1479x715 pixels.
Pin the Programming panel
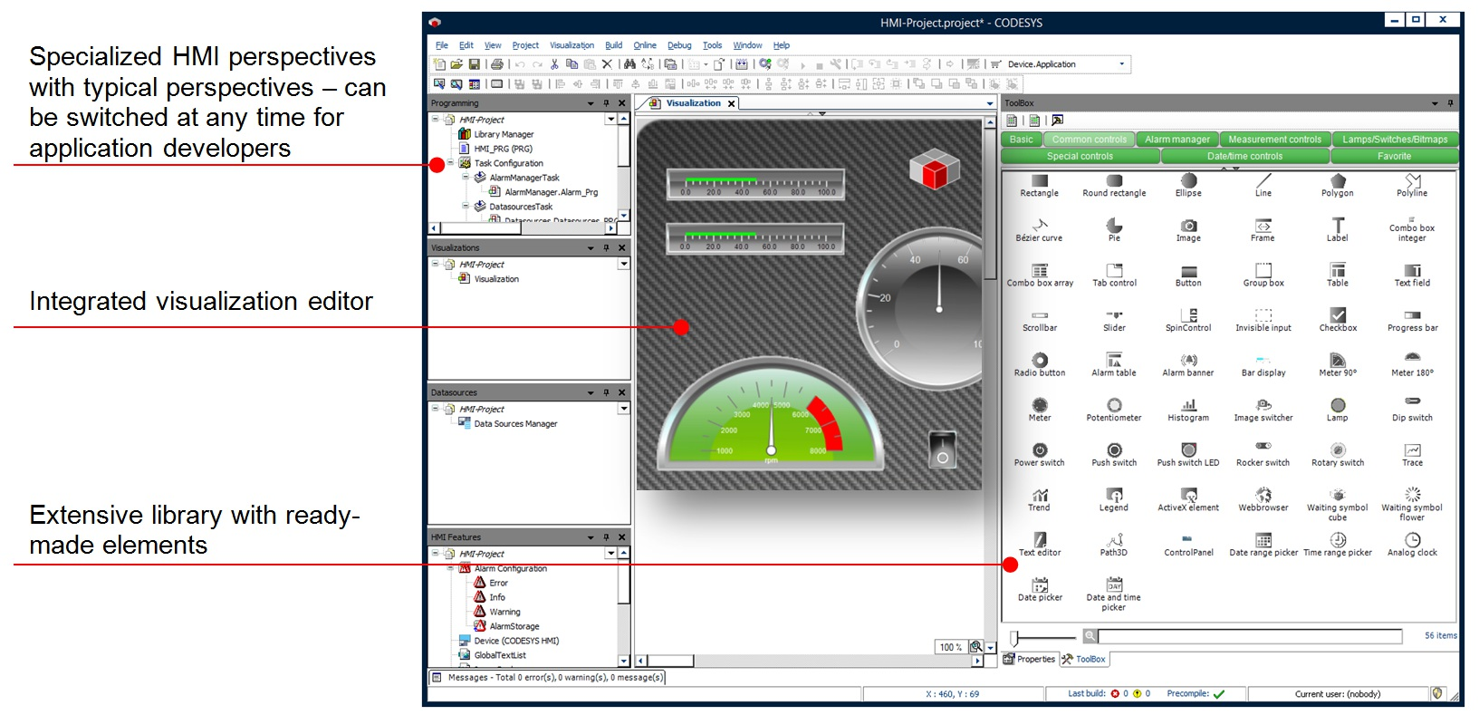coord(606,103)
